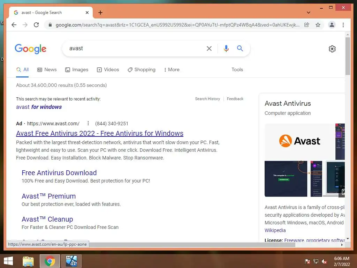This screenshot has height=268, width=357.
Task: Submit search with magnifier icon
Action: tap(240, 48)
